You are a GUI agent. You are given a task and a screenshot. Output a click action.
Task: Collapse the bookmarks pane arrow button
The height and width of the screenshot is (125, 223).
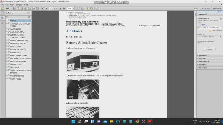pos(28,13)
